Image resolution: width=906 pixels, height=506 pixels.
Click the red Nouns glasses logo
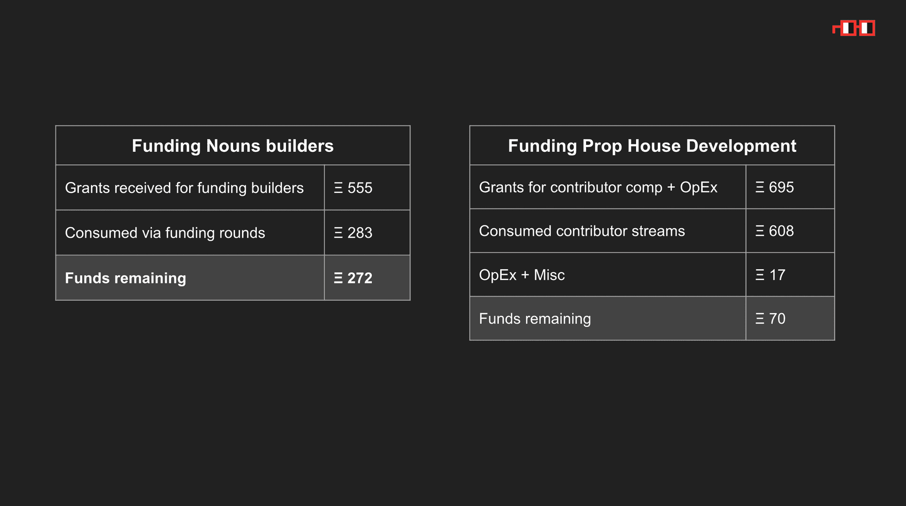tap(855, 28)
